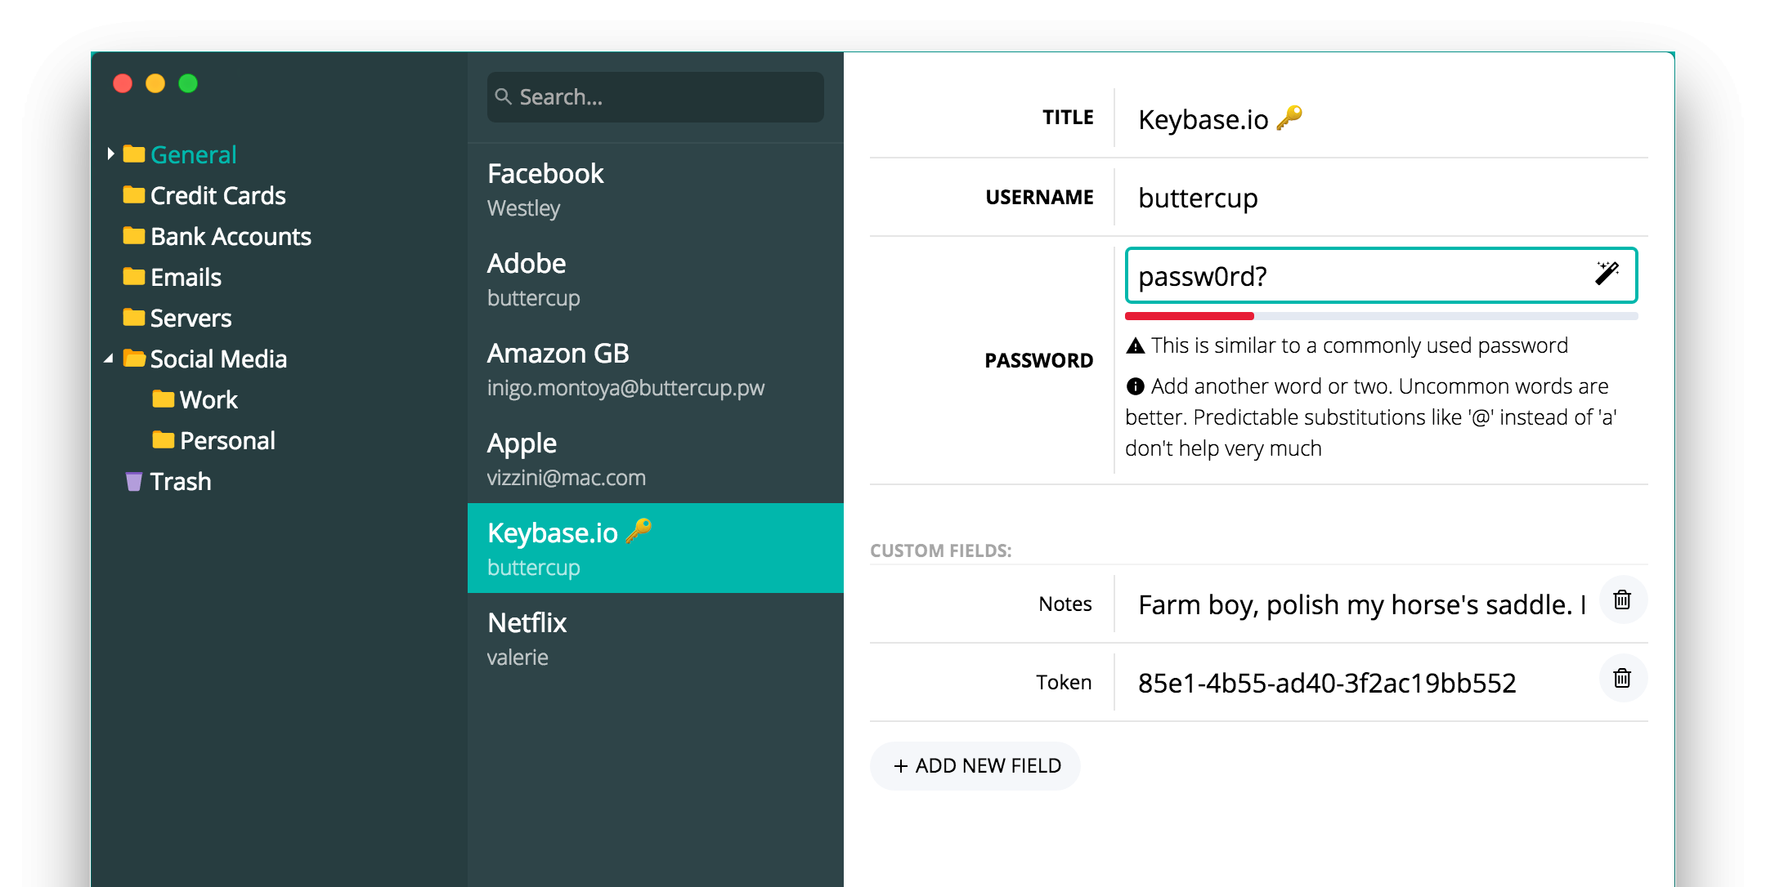Delete the Notes custom field
Screen dimensions: 1766x887
pos(1622,600)
